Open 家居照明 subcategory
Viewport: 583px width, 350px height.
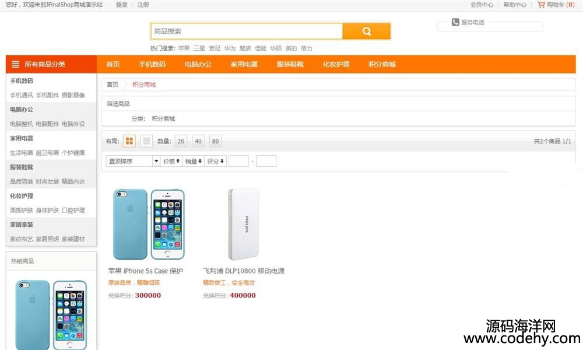click(47, 239)
